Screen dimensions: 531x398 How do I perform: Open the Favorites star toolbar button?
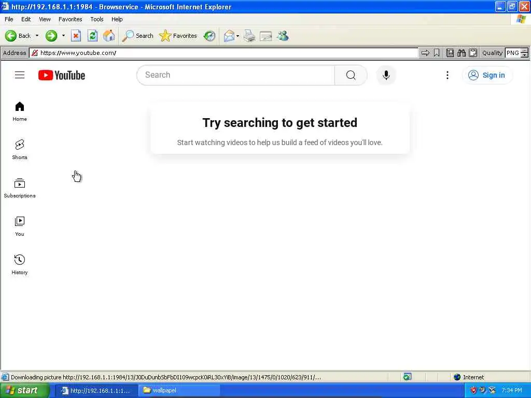178,36
